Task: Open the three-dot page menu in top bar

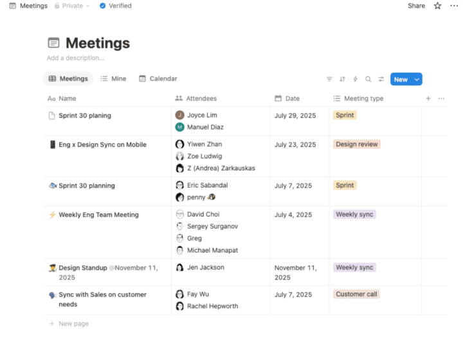Action: (x=454, y=6)
